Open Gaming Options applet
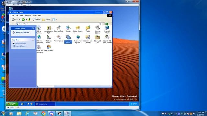207x116 pixels. (97, 29)
